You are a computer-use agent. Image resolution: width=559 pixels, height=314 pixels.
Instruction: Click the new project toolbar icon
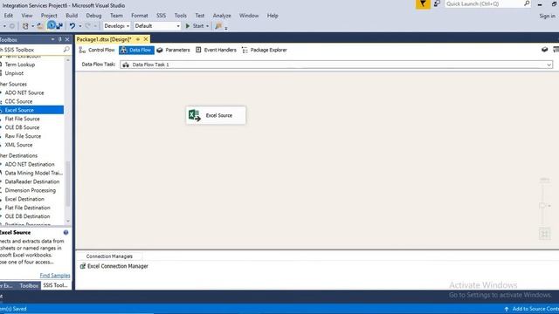click(x=25, y=26)
